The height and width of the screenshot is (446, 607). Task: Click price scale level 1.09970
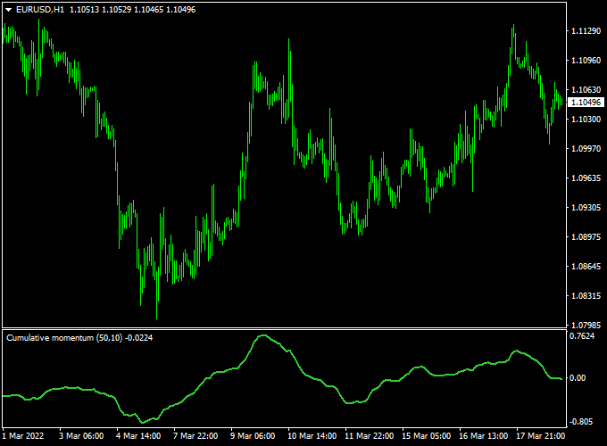pyautogui.click(x=586, y=149)
